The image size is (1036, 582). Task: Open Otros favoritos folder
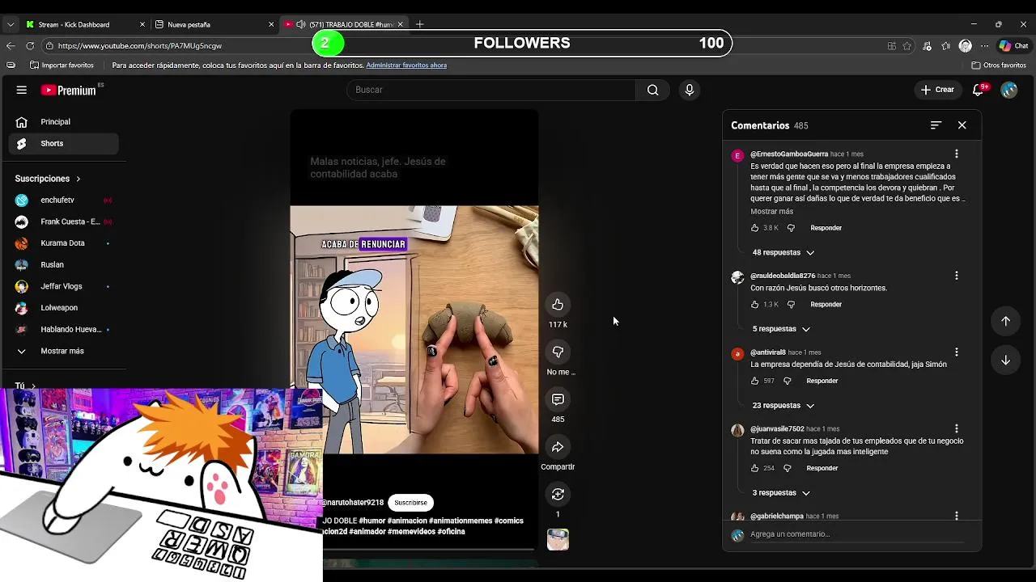pos(999,65)
